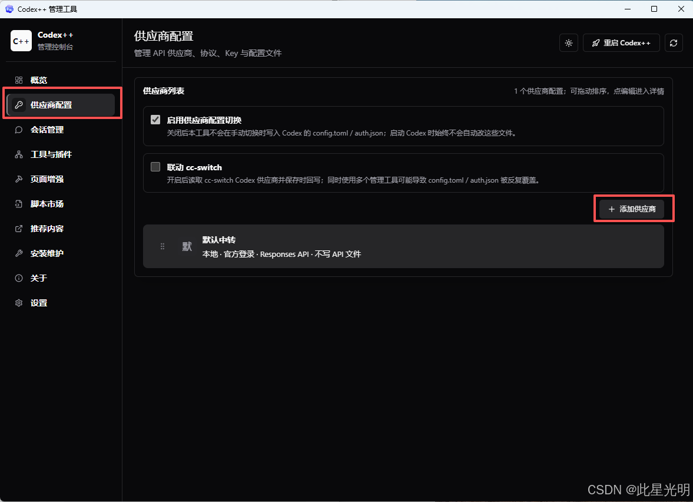
Task: Click the drag handle of 默认中转 provider
Action: (162, 246)
